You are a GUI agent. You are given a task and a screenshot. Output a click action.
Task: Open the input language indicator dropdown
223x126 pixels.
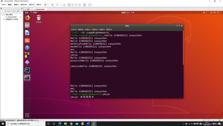pyautogui.click(x=205, y=12)
